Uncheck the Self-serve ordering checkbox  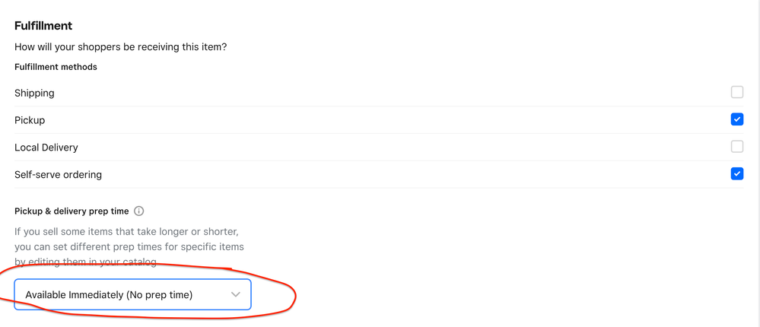[x=736, y=174]
